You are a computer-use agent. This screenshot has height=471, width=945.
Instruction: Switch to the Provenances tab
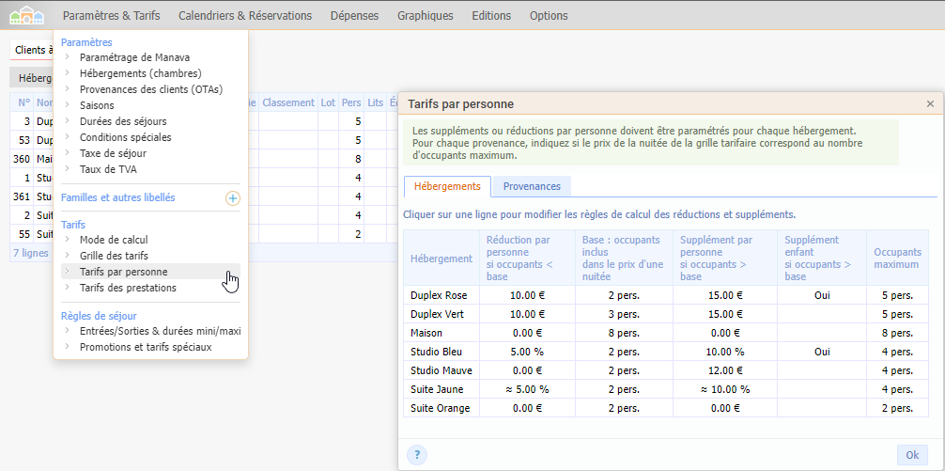532,186
